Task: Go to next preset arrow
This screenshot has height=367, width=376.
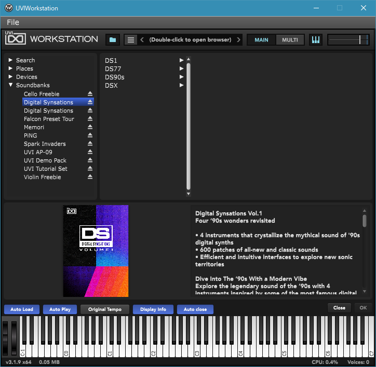Action: coord(238,40)
